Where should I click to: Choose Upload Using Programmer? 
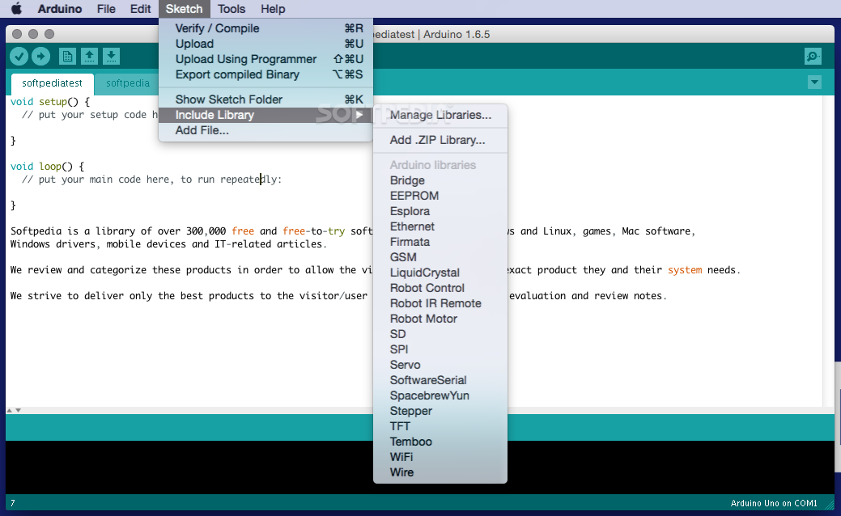265,59
